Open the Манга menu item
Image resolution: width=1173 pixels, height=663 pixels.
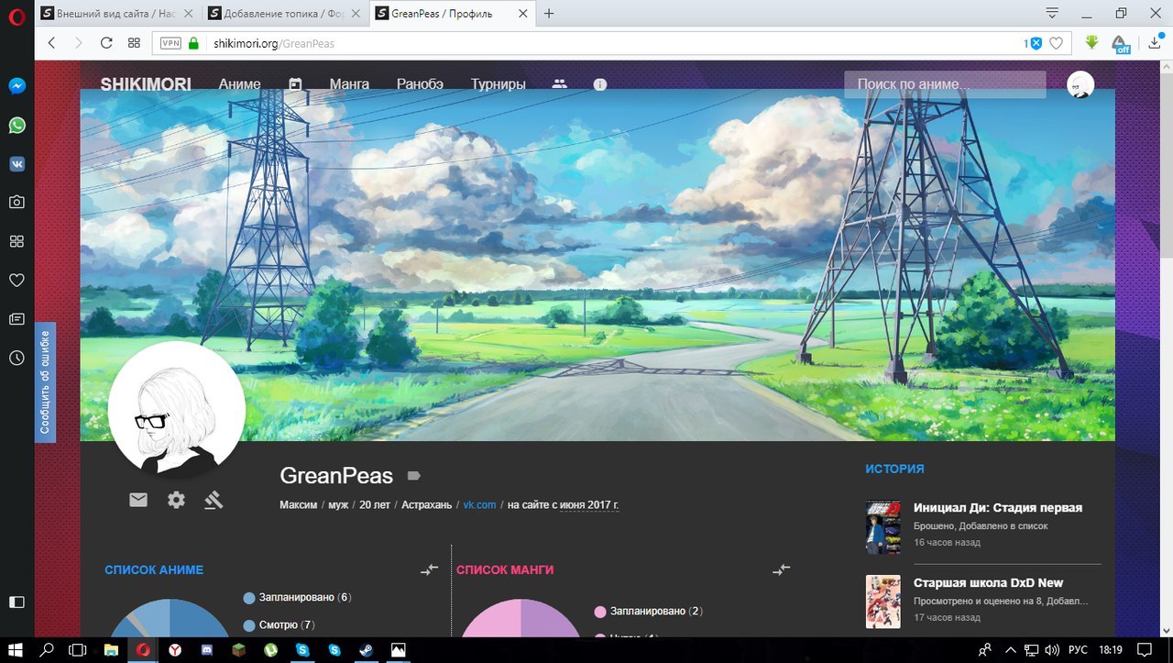[x=349, y=83]
